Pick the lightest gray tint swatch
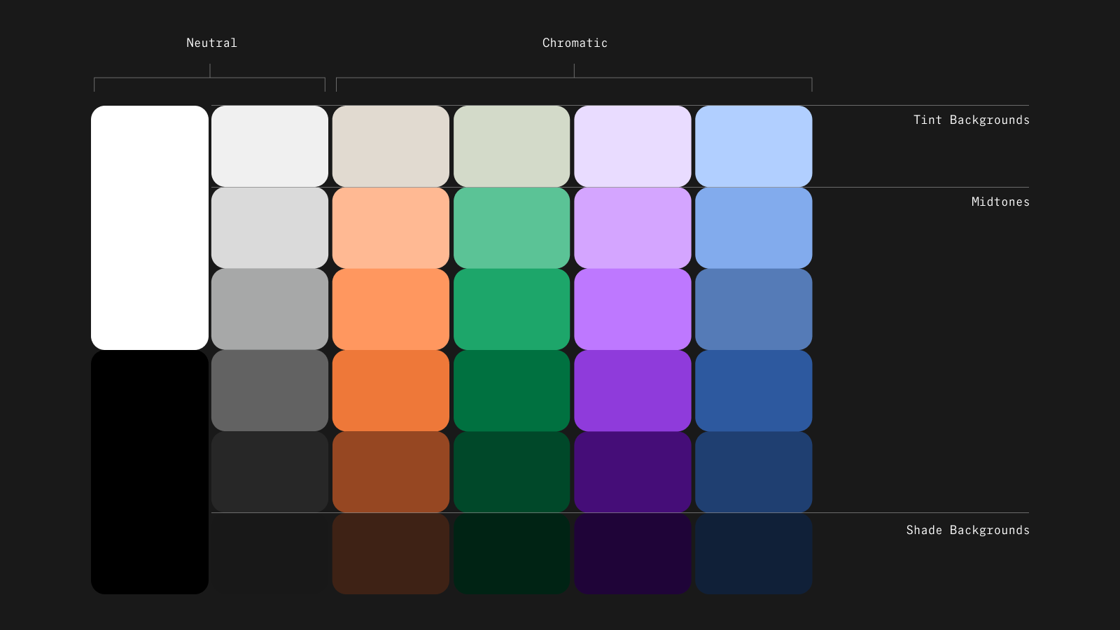The image size is (1120, 630). (x=269, y=146)
